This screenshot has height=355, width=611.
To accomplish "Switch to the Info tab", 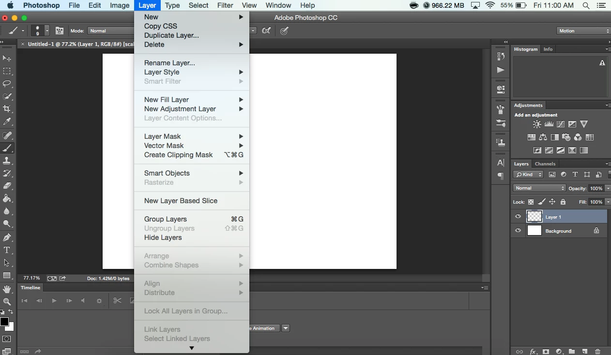I will [x=548, y=49].
